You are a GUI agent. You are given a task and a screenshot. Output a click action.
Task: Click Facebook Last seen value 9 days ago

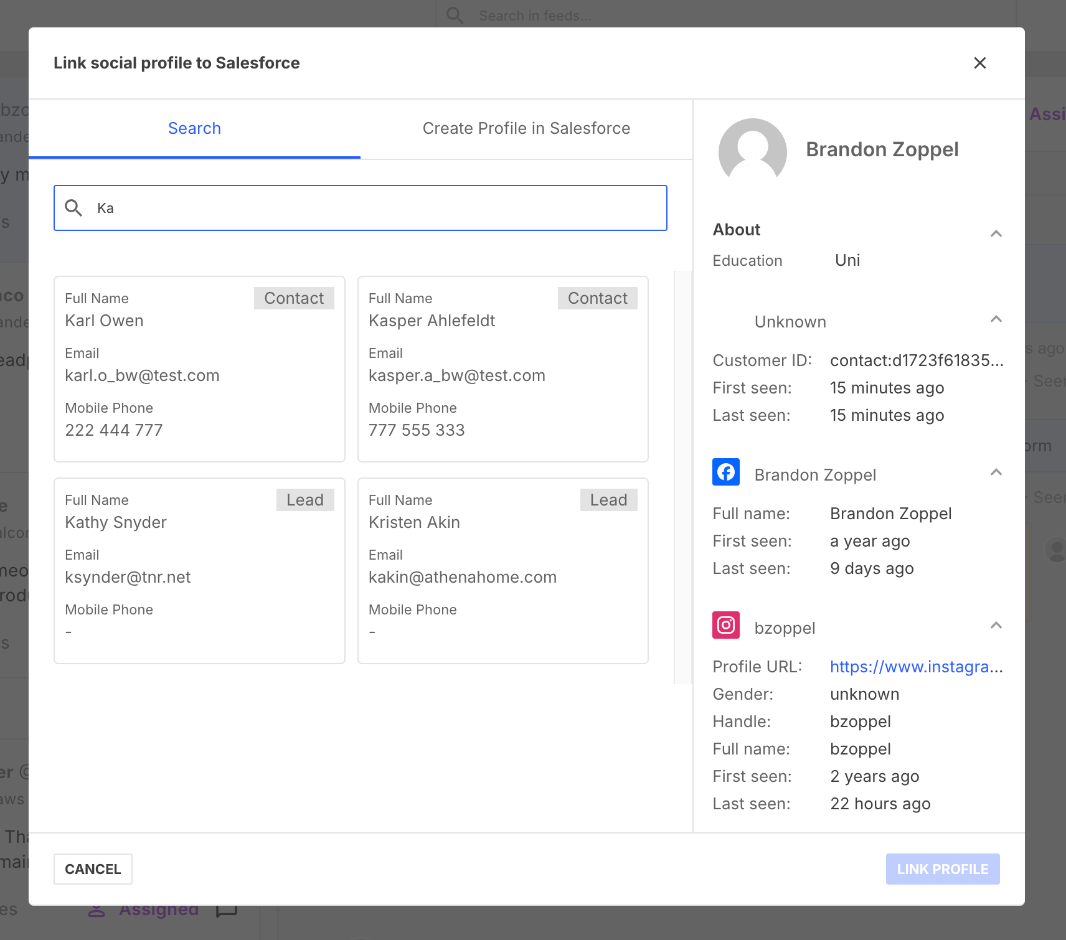click(x=872, y=568)
